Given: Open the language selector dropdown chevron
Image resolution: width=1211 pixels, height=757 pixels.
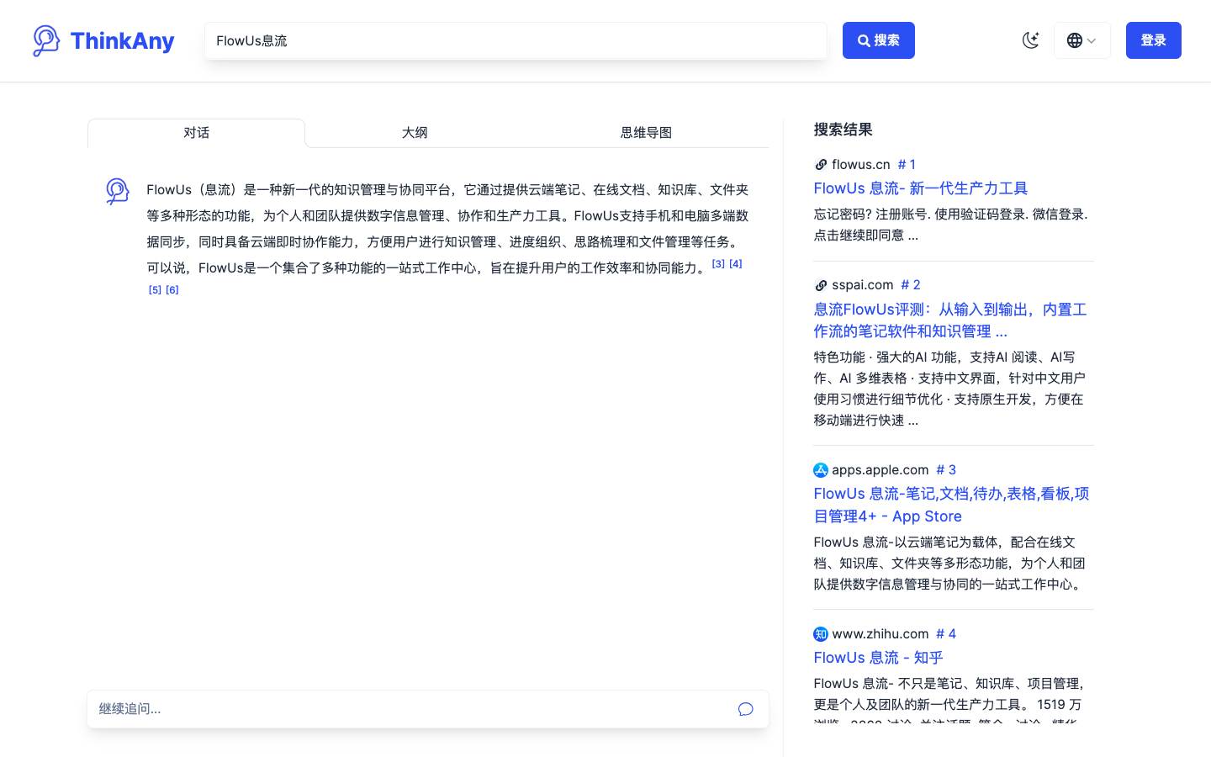Looking at the screenshot, I should coord(1092,40).
